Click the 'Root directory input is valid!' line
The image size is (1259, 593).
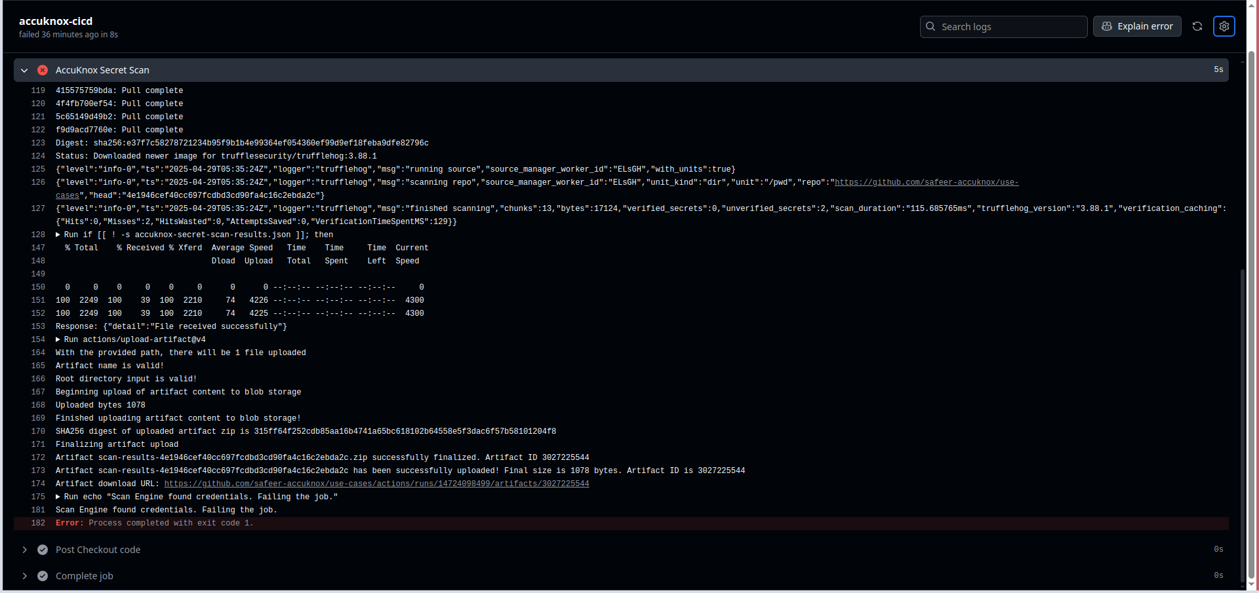point(126,379)
